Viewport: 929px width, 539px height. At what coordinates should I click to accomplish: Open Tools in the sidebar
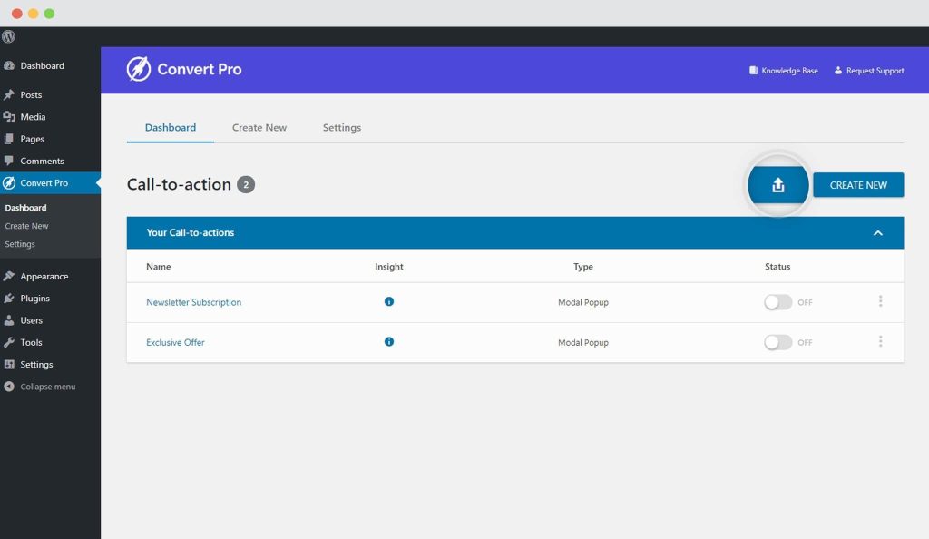[31, 342]
